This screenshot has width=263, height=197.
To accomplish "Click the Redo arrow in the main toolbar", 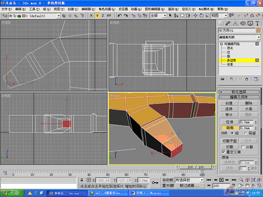I will [126, 16].
